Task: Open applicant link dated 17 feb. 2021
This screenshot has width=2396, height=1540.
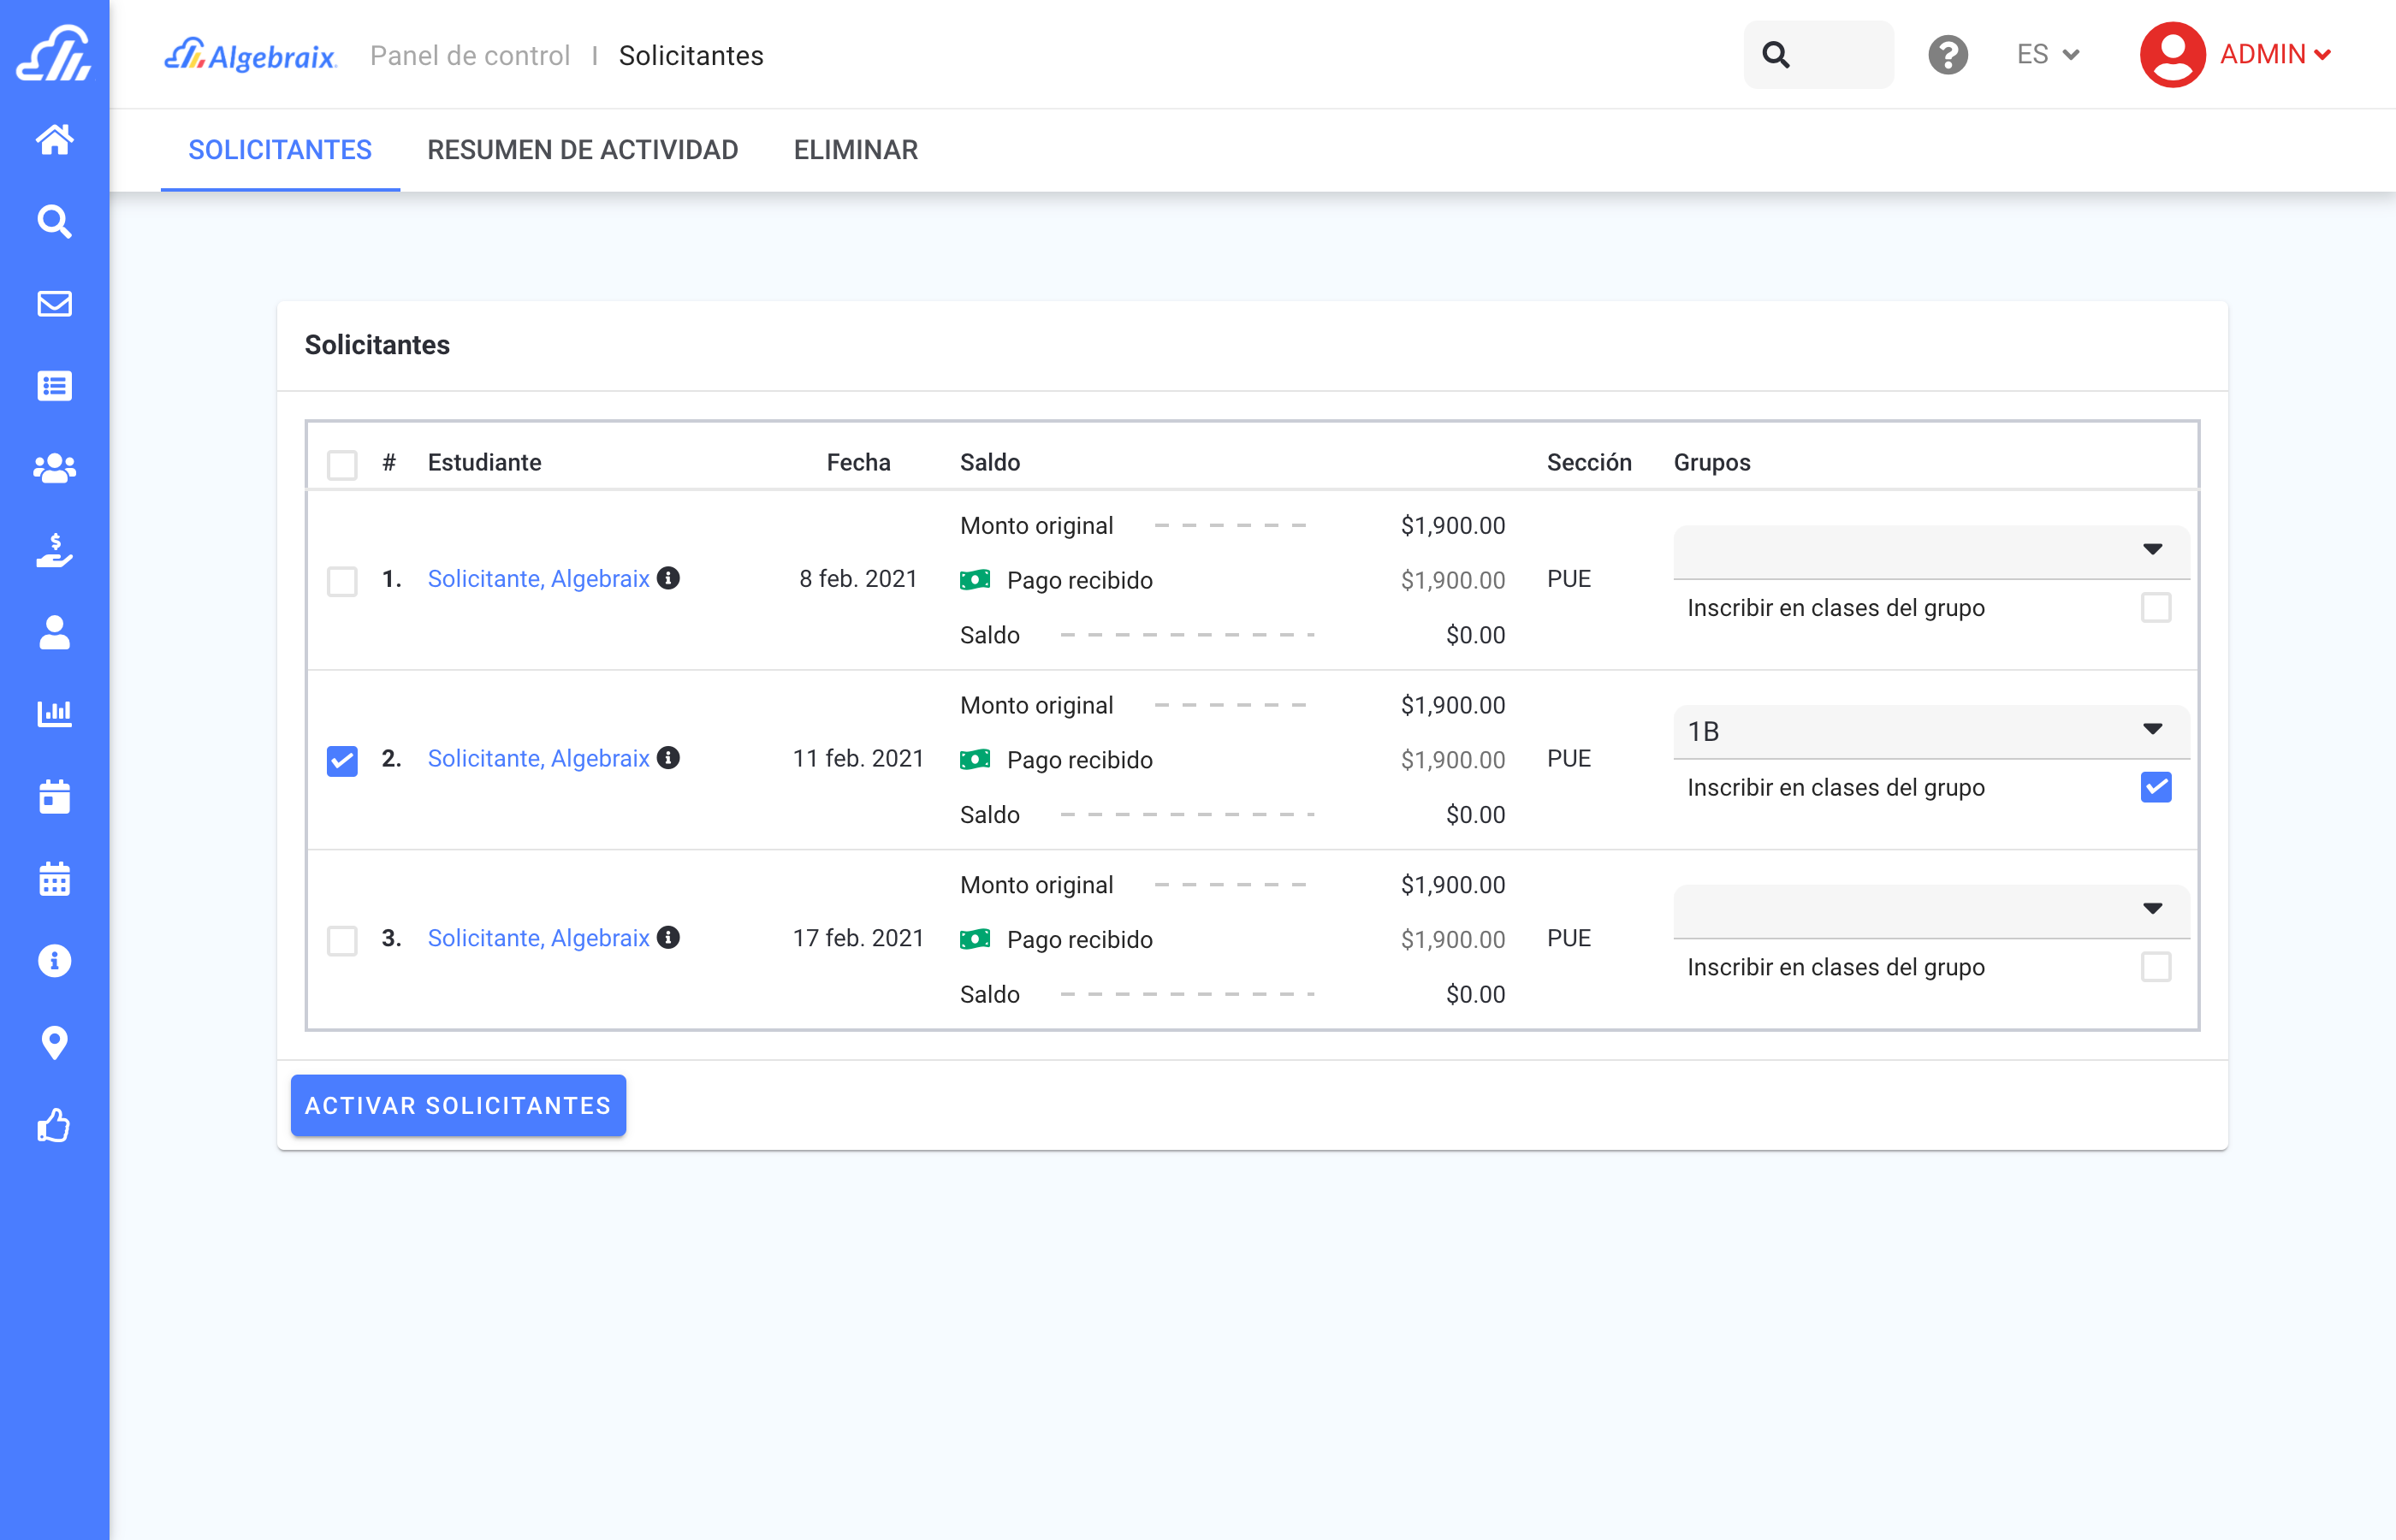Action: [538, 938]
